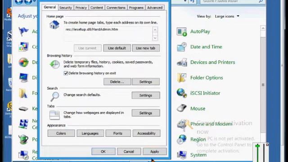The height and width of the screenshot is (162, 288).
Task: Click home page box scroll up arrow
Action: tap(155, 30)
